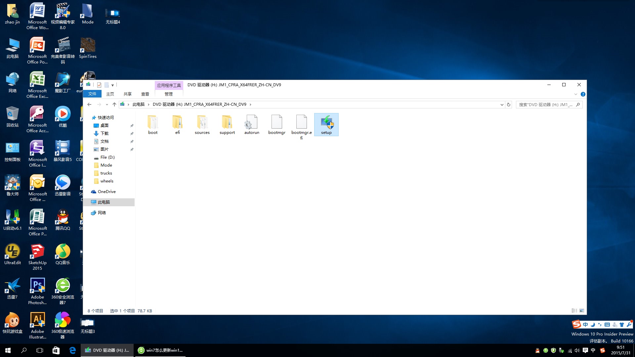The height and width of the screenshot is (357, 635).
Task: Open the support folder
Action: (227, 124)
